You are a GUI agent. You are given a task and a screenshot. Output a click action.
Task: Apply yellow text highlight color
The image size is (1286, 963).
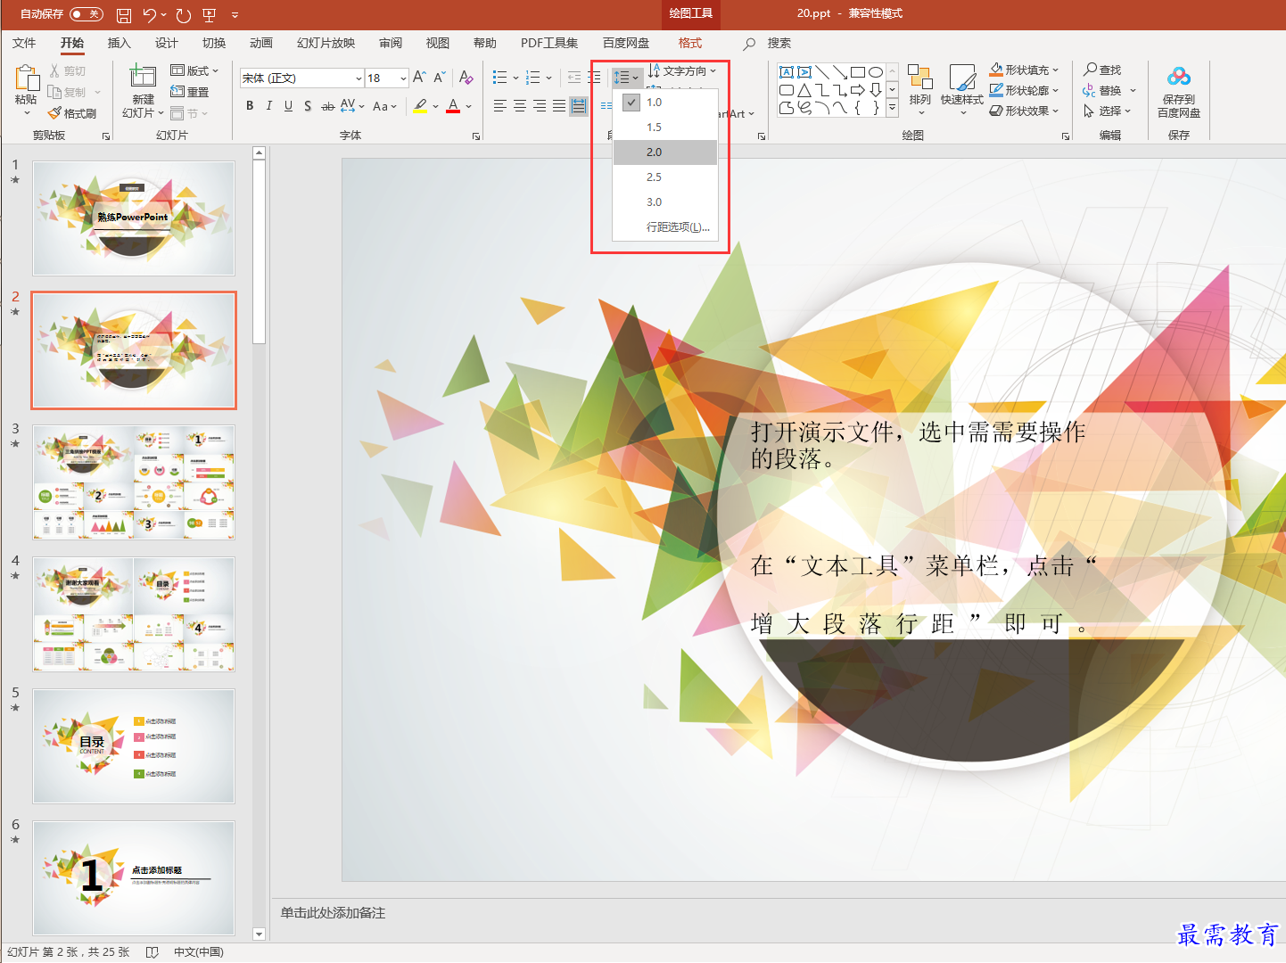[420, 106]
